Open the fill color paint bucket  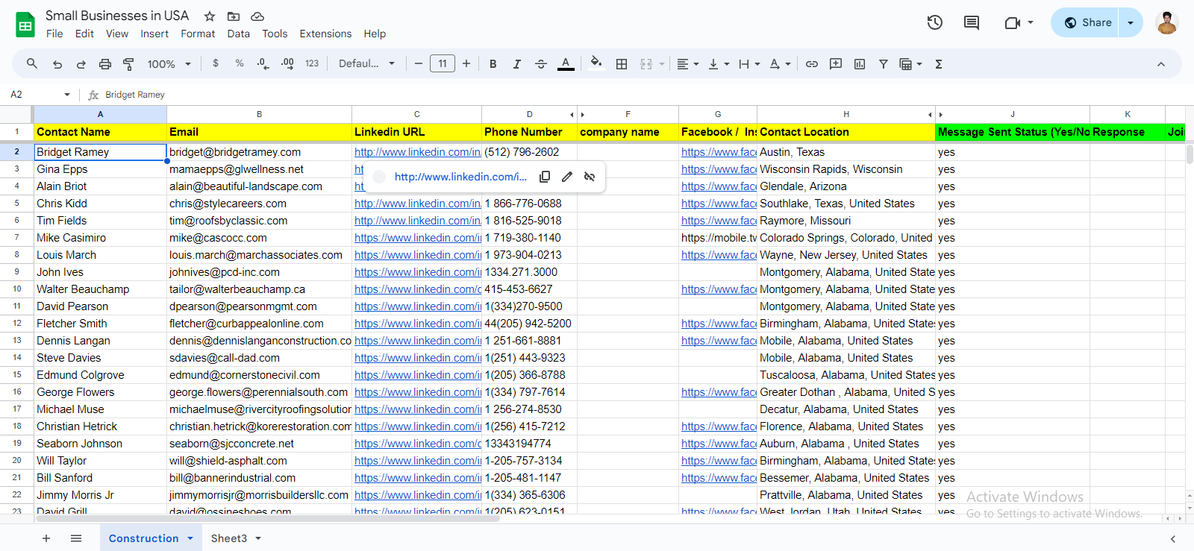(x=596, y=64)
